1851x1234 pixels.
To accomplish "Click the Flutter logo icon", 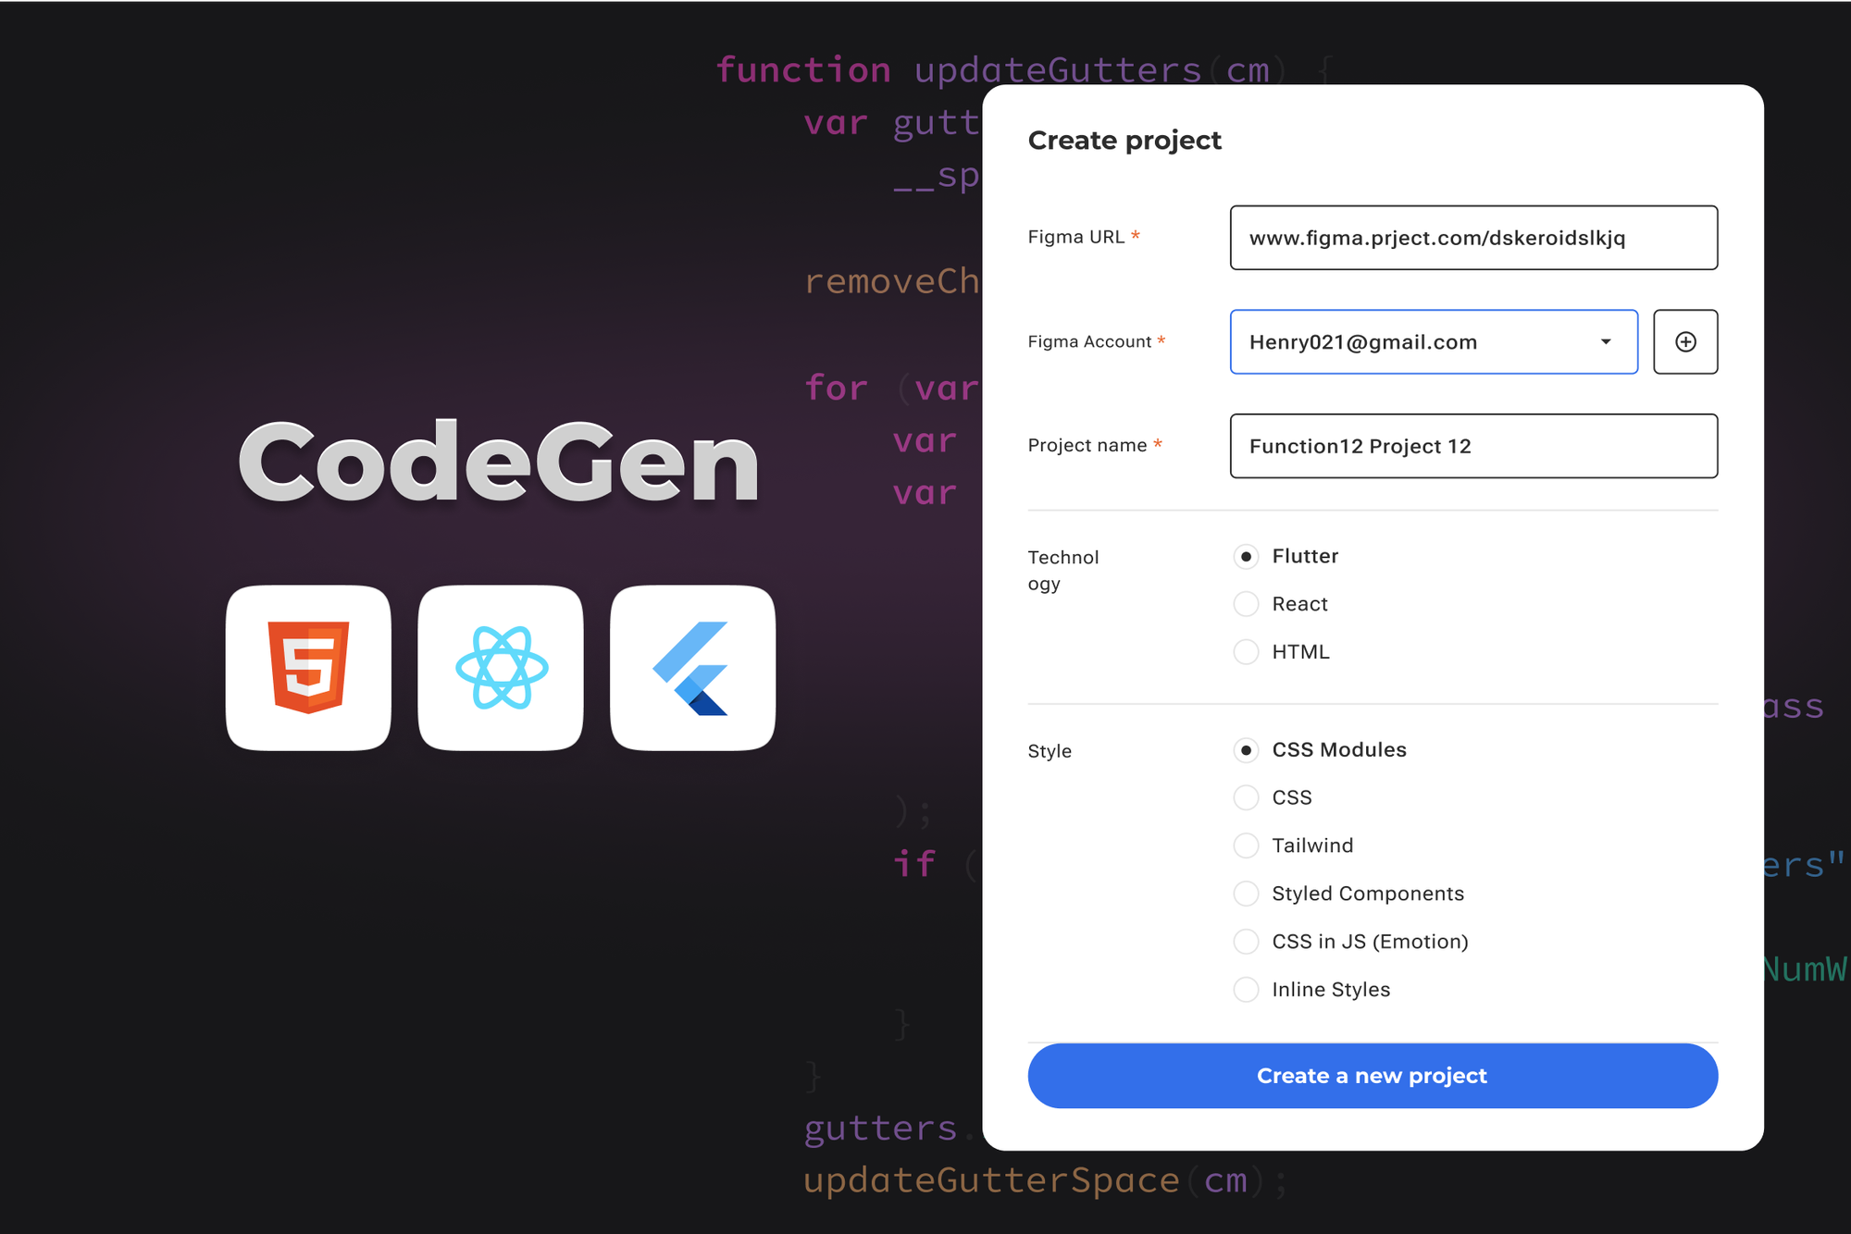I will point(693,667).
